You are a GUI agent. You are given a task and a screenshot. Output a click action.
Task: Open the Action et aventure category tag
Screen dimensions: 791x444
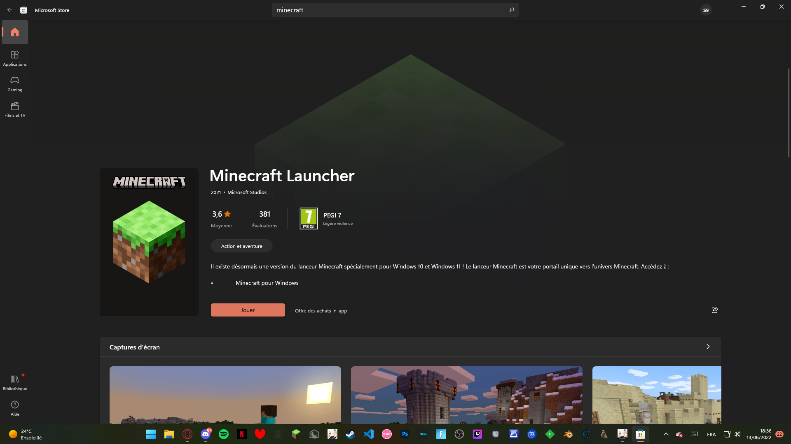click(241, 246)
